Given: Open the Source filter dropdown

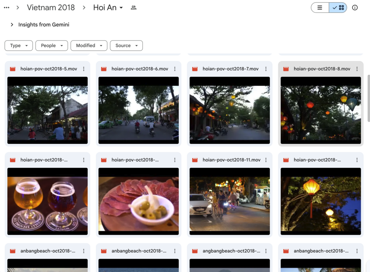Looking at the screenshot, I should tap(126, 46).
